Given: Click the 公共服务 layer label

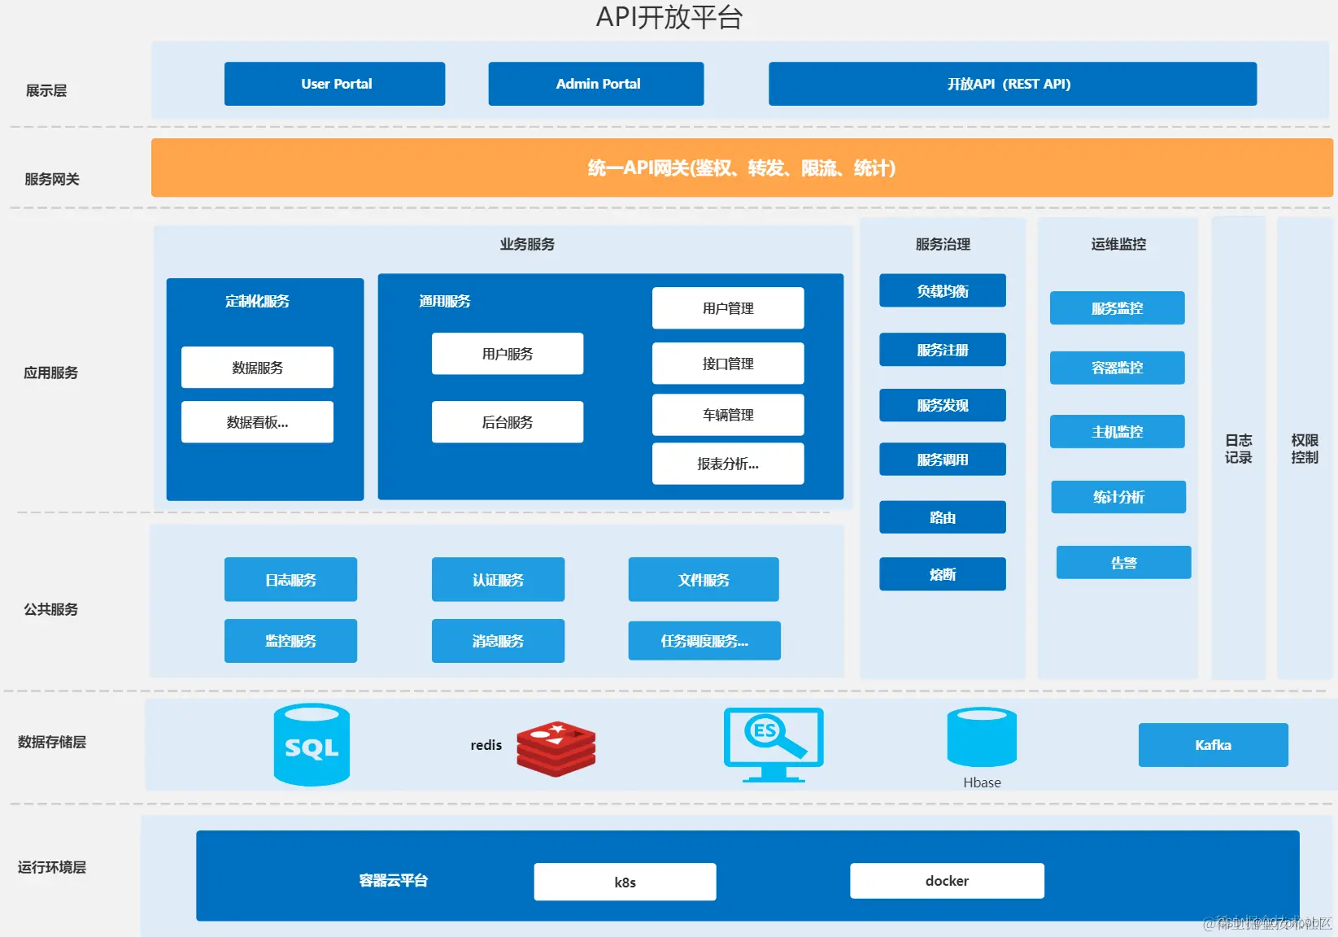Looking at the screenshot, I should pyautogui.click(x=51, y=609).
